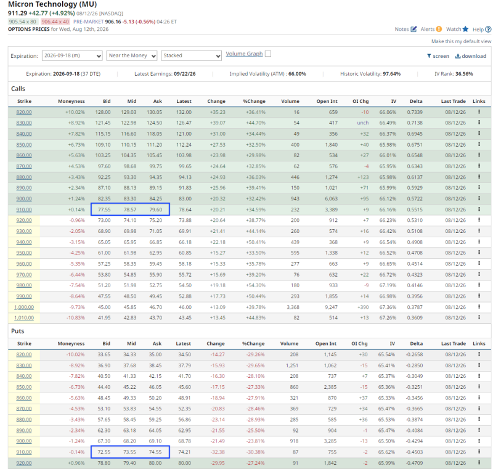
Task: Select put mid value 73.55
Action: tap(129, 452)
